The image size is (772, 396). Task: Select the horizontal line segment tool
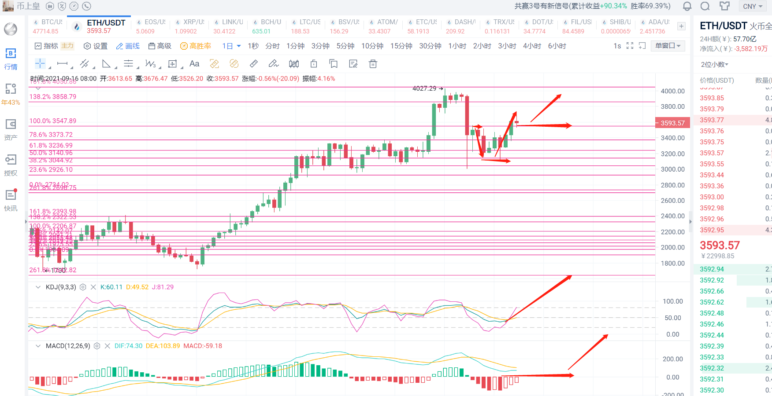(62, 64)
